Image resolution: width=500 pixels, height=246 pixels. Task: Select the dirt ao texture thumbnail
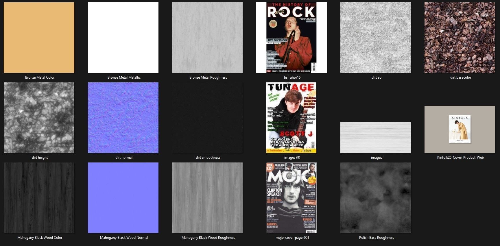[x=376, y=38]
